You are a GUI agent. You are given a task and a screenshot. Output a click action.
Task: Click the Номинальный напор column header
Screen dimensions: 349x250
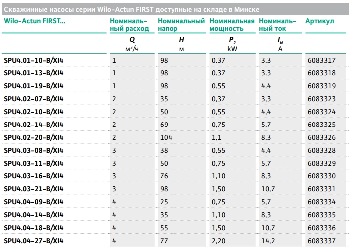pos(181,25)
